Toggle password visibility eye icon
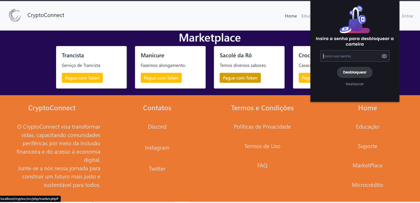The height and width of the screenshot is (203, 420). [384, 56]
